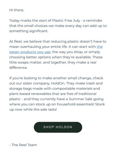Click the 'household essentials!' text
116x155 pixels.
[x=75, y=104]
